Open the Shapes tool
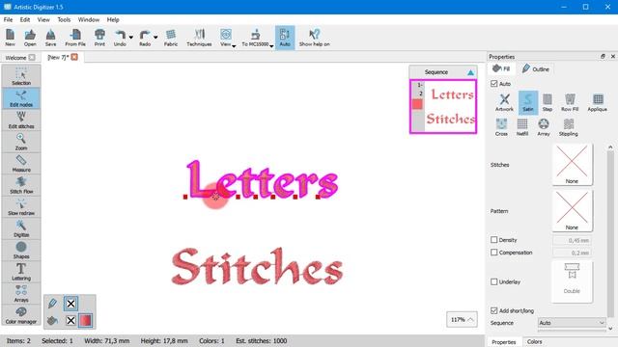Image resolution: width=618 pixels, height=347 pixels. point(21,250)
